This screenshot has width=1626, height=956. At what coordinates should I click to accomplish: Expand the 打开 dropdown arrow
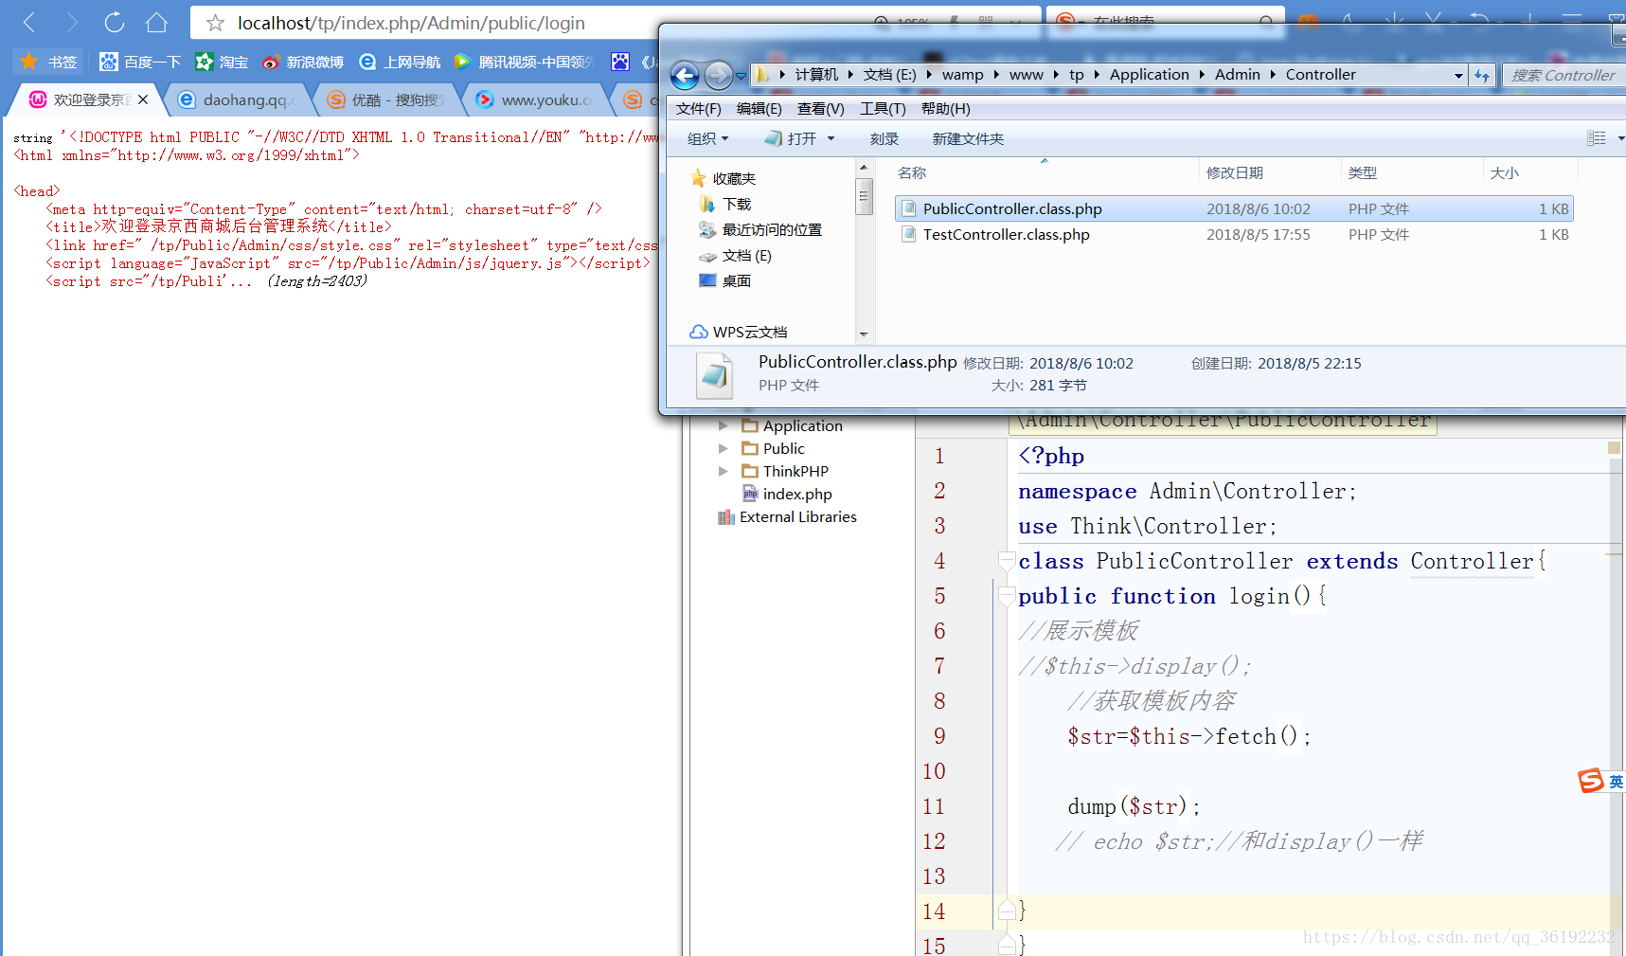tap(831, 139)
